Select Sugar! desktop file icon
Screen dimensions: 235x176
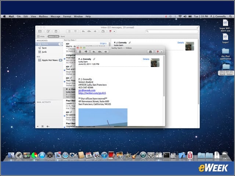225,38
